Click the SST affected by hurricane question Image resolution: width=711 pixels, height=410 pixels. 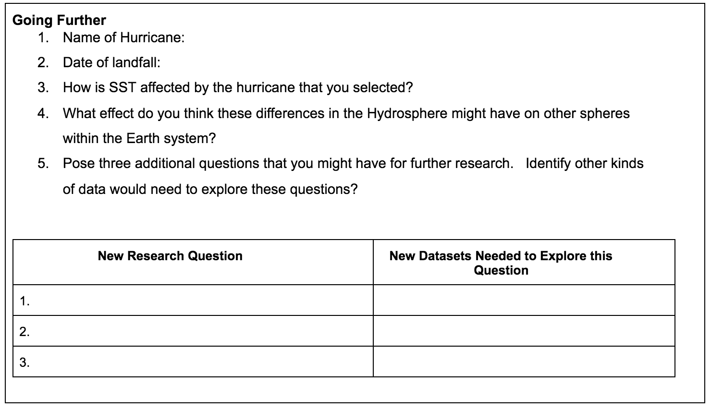238,88
